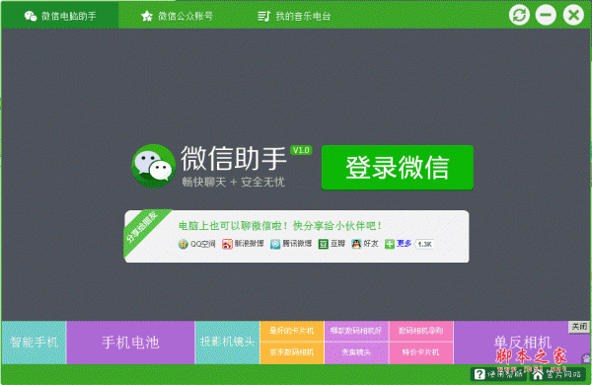The width and height of the screenshot is (592, 385).
Task: Open the 投影机镜头 ad tile
Action: [227, 343]
